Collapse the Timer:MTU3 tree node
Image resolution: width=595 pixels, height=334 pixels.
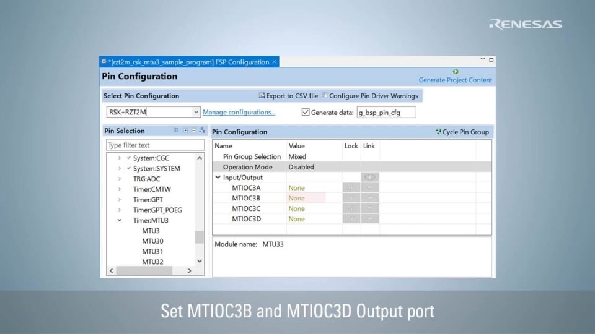(120, 220)
